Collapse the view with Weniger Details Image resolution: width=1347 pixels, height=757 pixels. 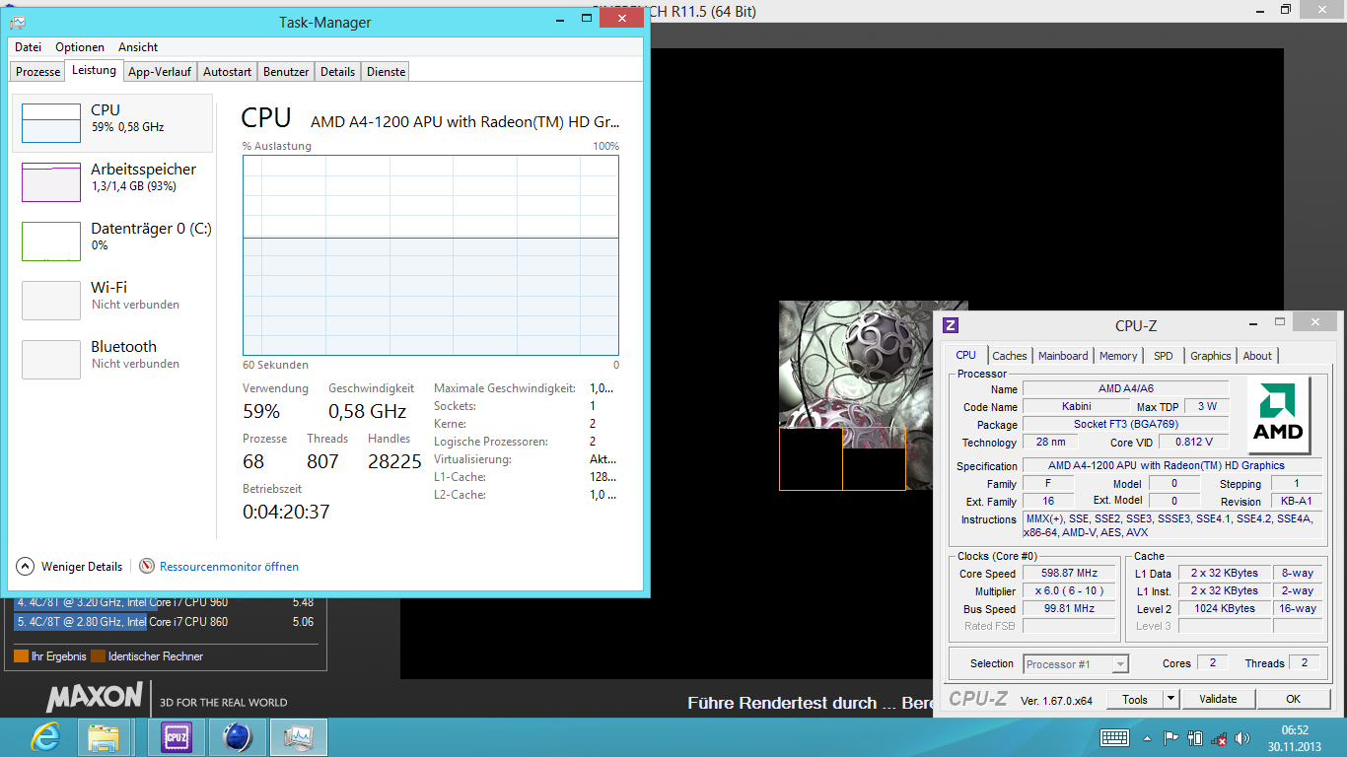click(x=70, y=567)
